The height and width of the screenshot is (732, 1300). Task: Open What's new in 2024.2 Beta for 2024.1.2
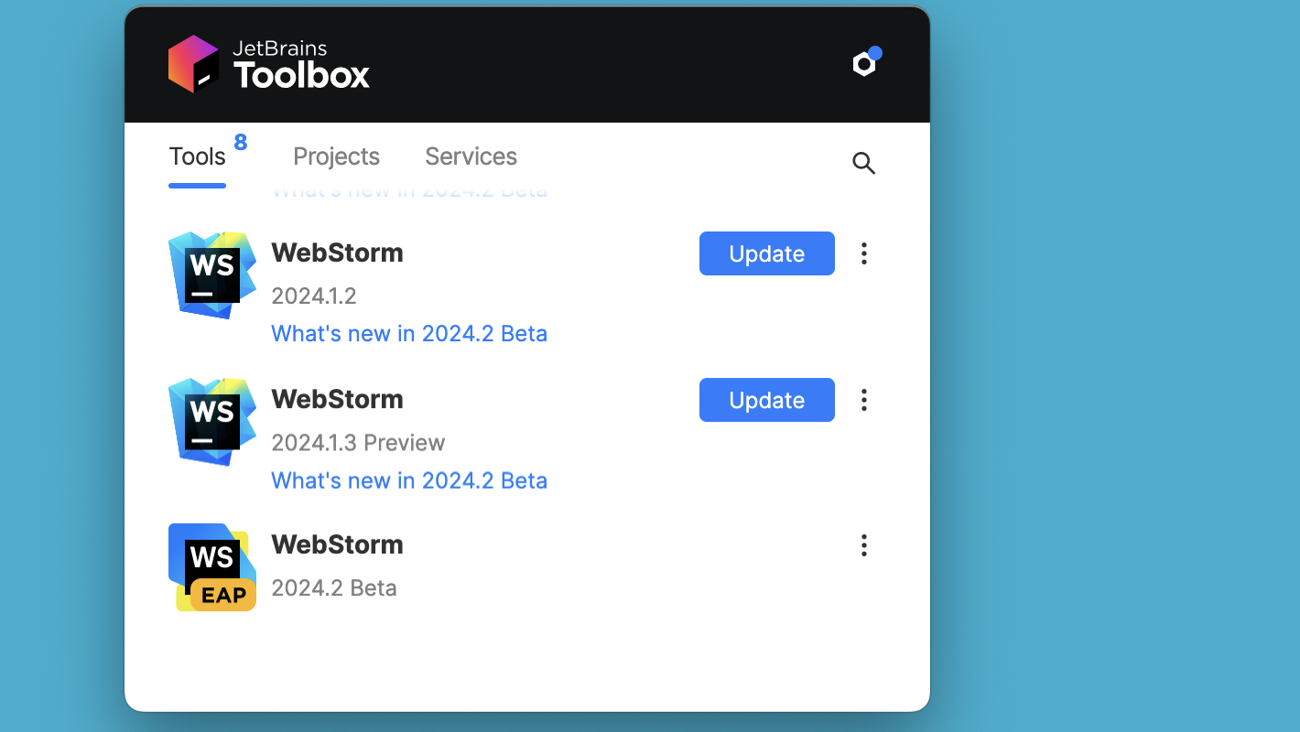point(409,333)
